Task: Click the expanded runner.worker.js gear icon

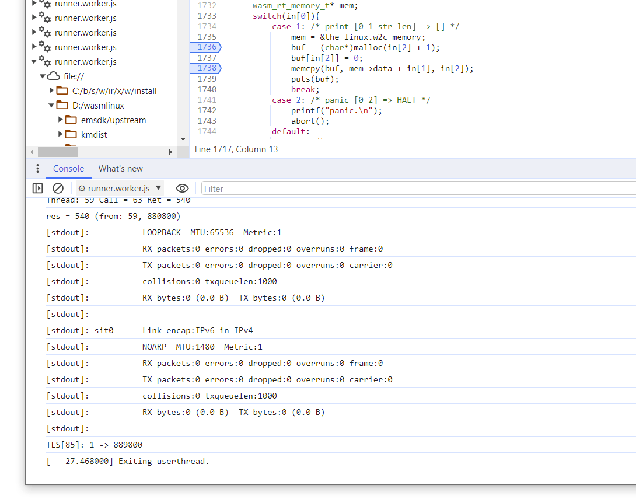Action: pos(45,61)
